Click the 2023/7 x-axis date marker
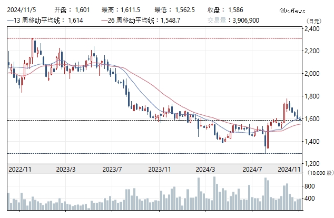The height and width of the screenshot is (218, 334). click(x=112, y=169)
